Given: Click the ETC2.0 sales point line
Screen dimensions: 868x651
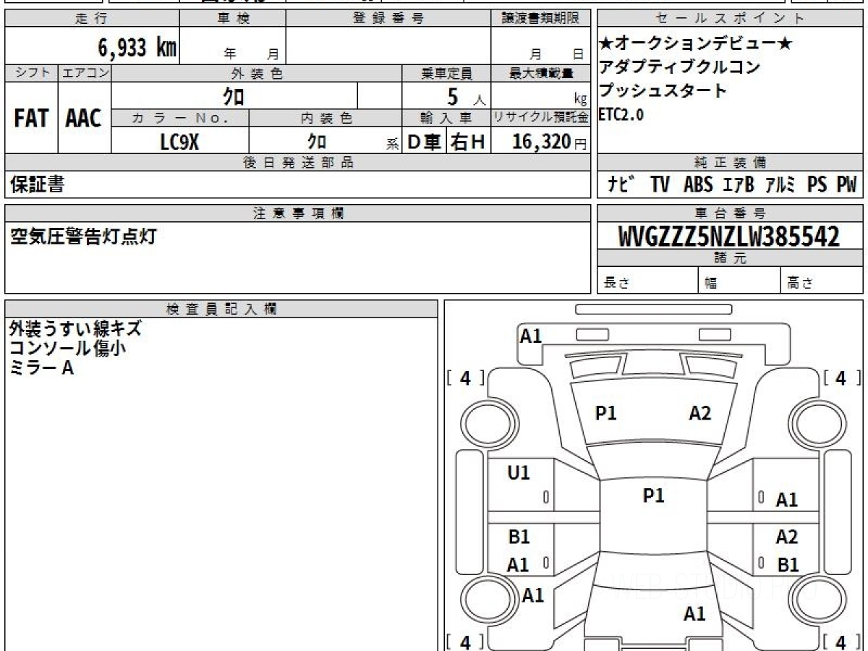Looking at the screenshot, I should click(x=621, y=114).
